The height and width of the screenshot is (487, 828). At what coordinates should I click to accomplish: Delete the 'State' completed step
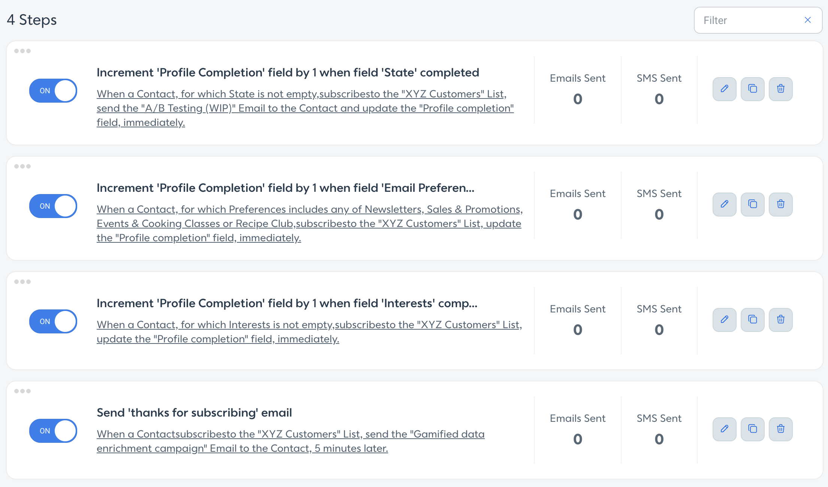(780, 89)
